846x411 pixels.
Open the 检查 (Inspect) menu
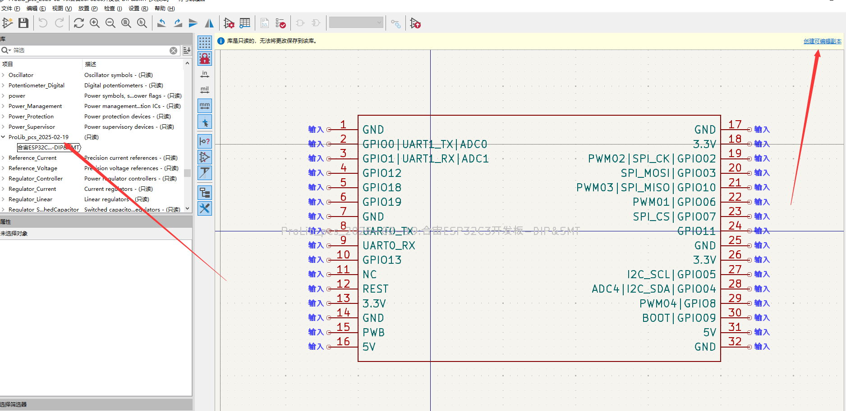pyautogui.click(x=113, y=9)
